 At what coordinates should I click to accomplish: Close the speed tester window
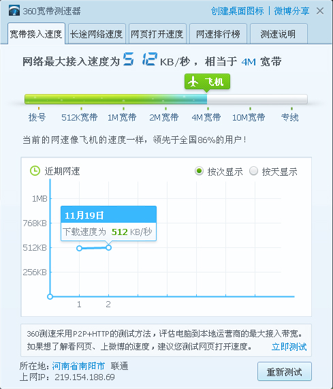320,11
